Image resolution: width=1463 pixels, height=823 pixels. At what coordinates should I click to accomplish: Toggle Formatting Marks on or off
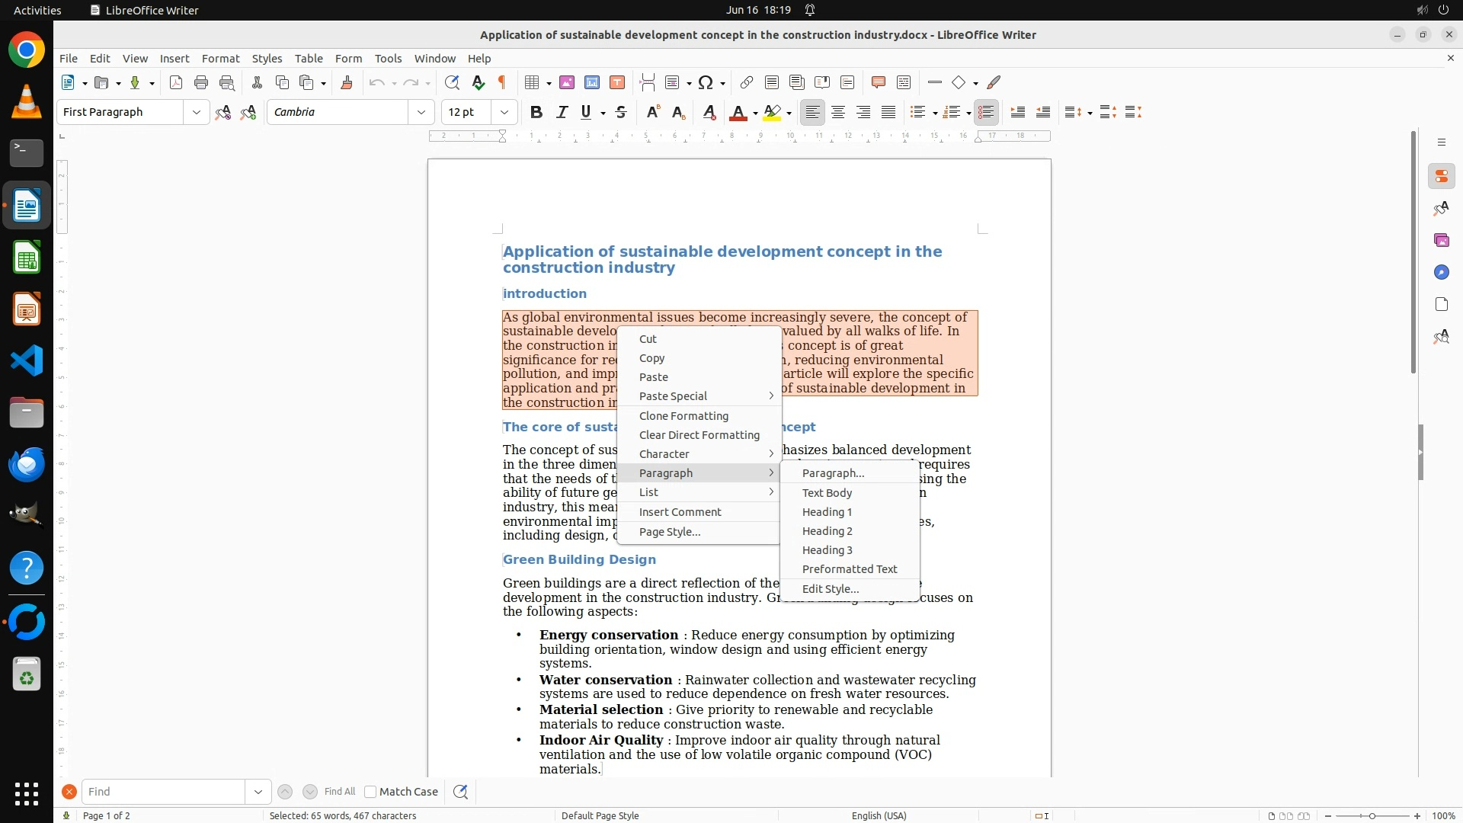(x=502, y=83)
